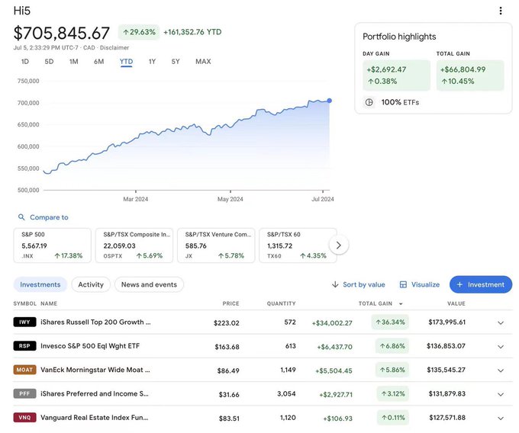The width and height of the screenshot is (519, 433).
Task: Select the 1M time range
Action: (x=73, y=62)
